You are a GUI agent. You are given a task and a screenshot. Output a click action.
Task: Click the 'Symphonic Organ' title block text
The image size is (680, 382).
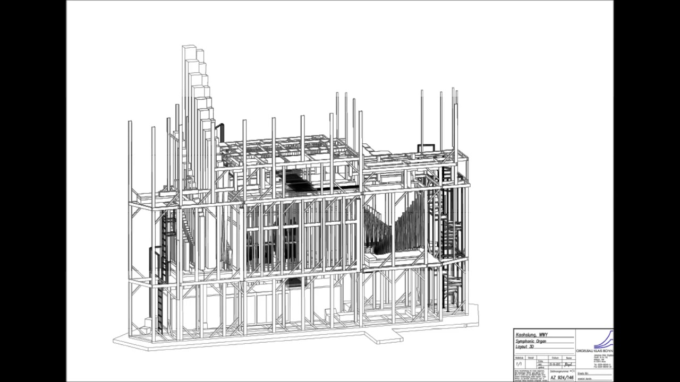[x=531, y=341]
